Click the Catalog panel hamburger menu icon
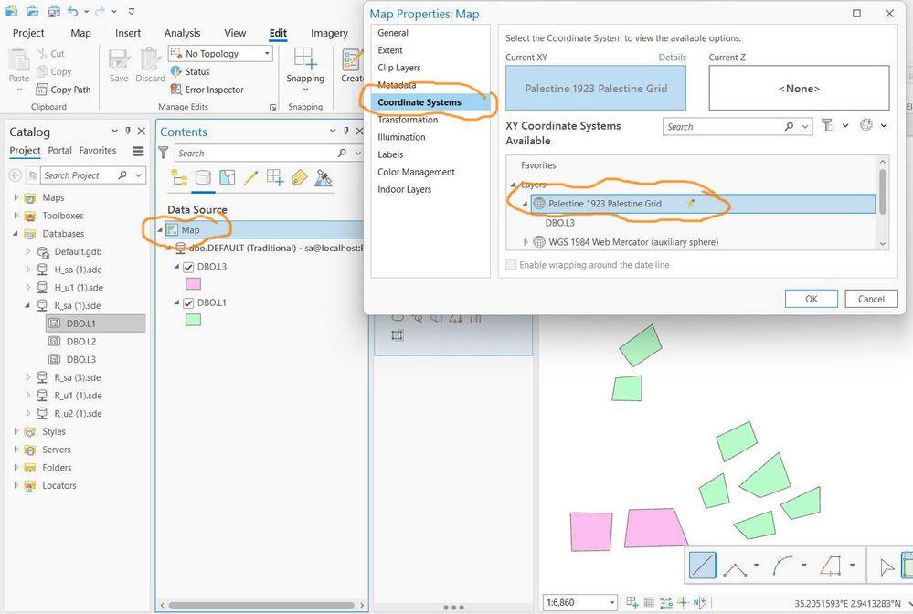The height and width of the screenshot is (614, 913). point(138,151)
